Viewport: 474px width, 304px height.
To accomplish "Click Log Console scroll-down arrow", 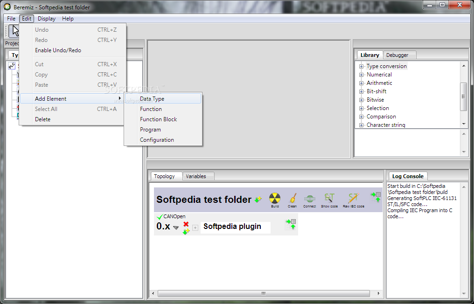I will point(464,293).
